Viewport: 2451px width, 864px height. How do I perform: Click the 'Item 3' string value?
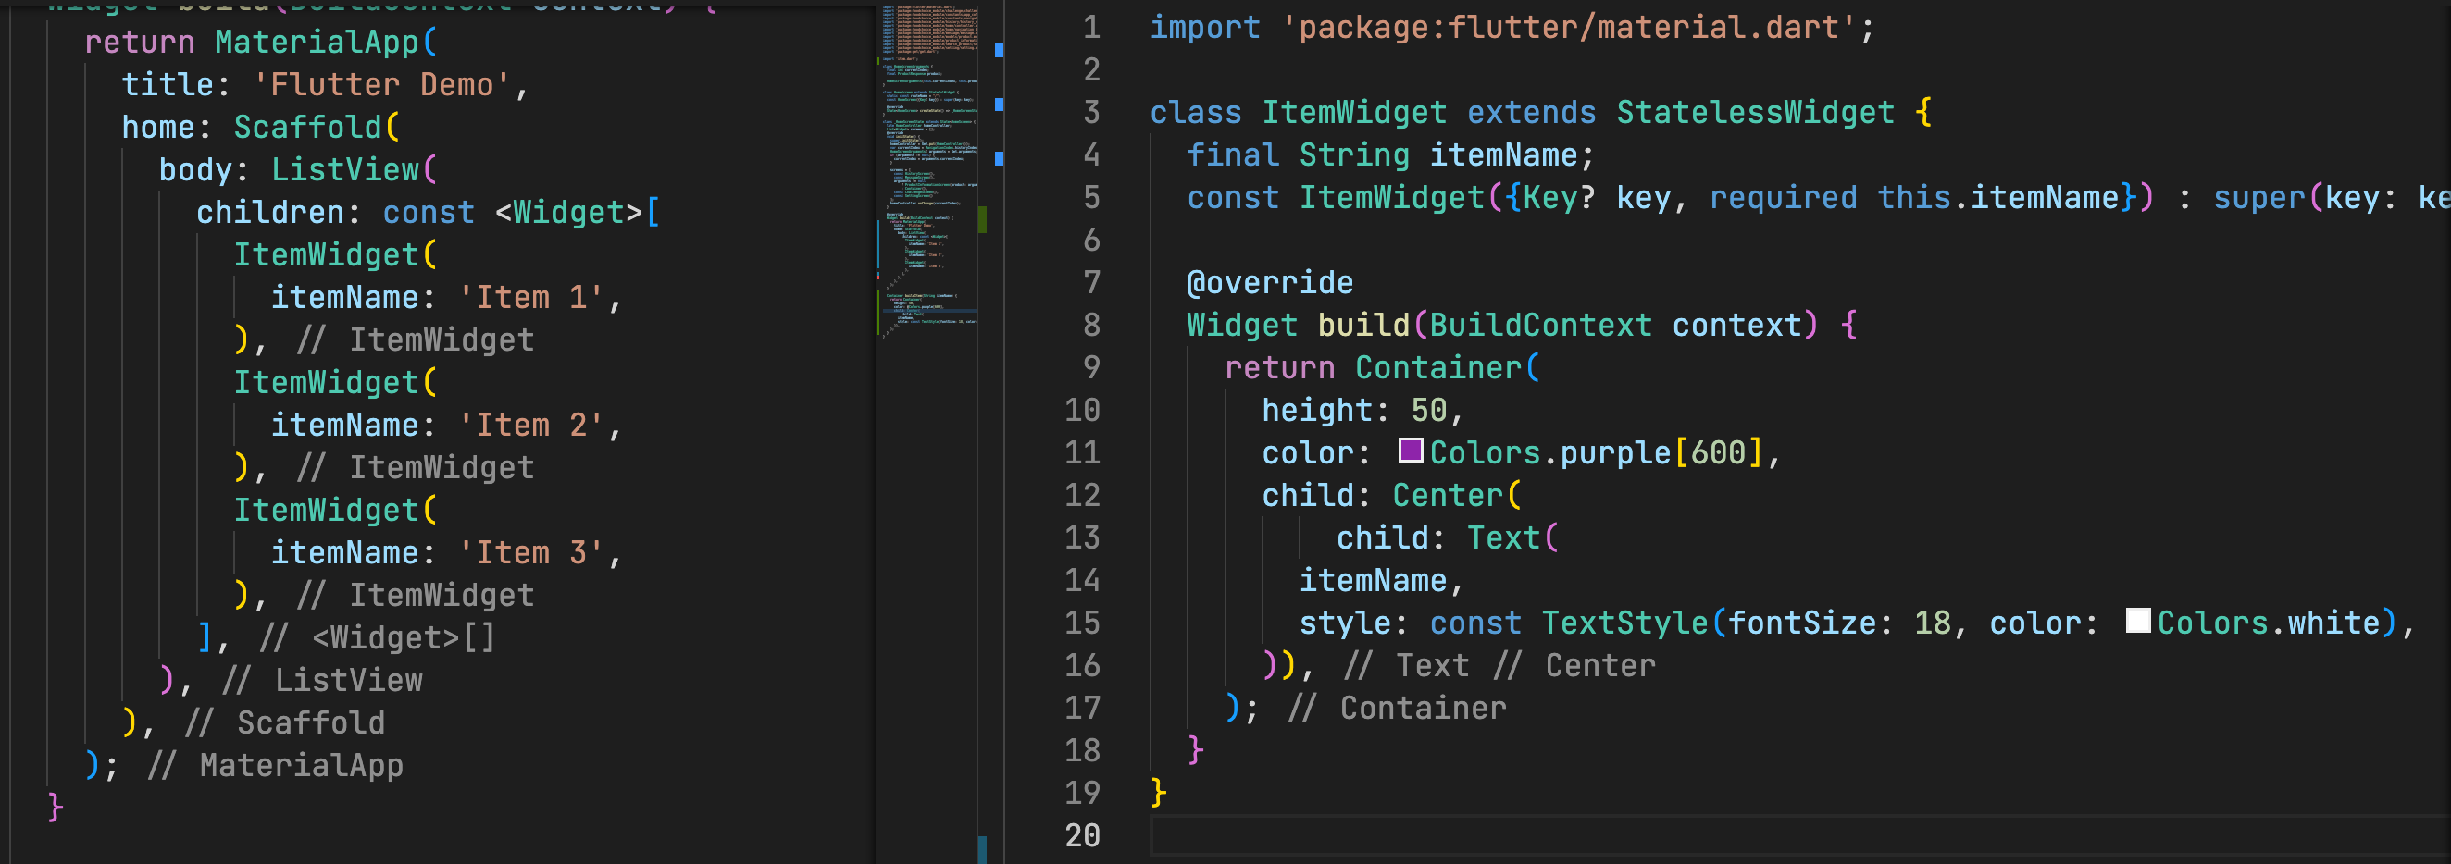pos(531,552)
